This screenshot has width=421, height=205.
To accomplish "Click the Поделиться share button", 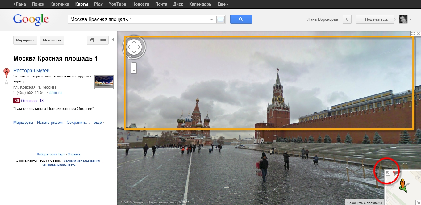I will tap(376, 19).
